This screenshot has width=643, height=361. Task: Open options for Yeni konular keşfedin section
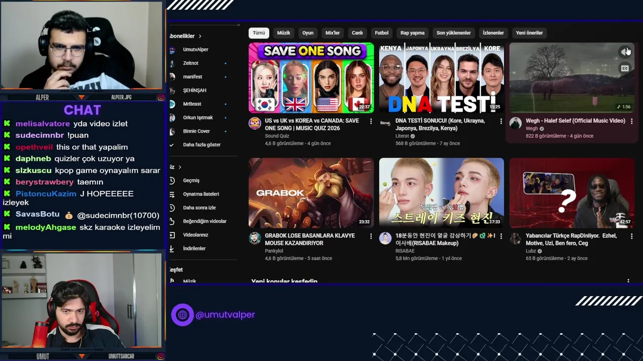(628, 282)
